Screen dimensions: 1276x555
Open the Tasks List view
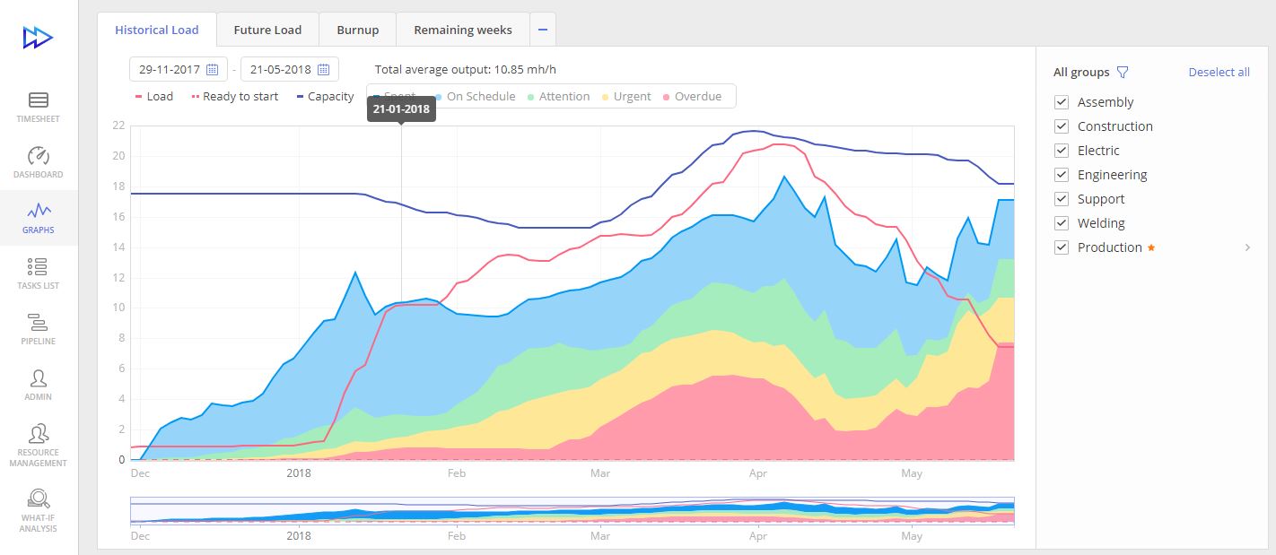[38, 273]
